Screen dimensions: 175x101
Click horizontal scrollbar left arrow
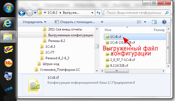(102, 71)
